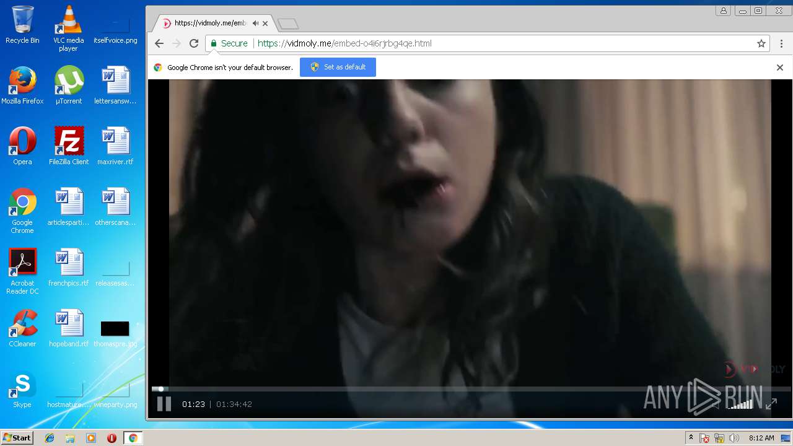
Task: Launch FileZilla Client shortcut
Action: (x=69, y=146)
